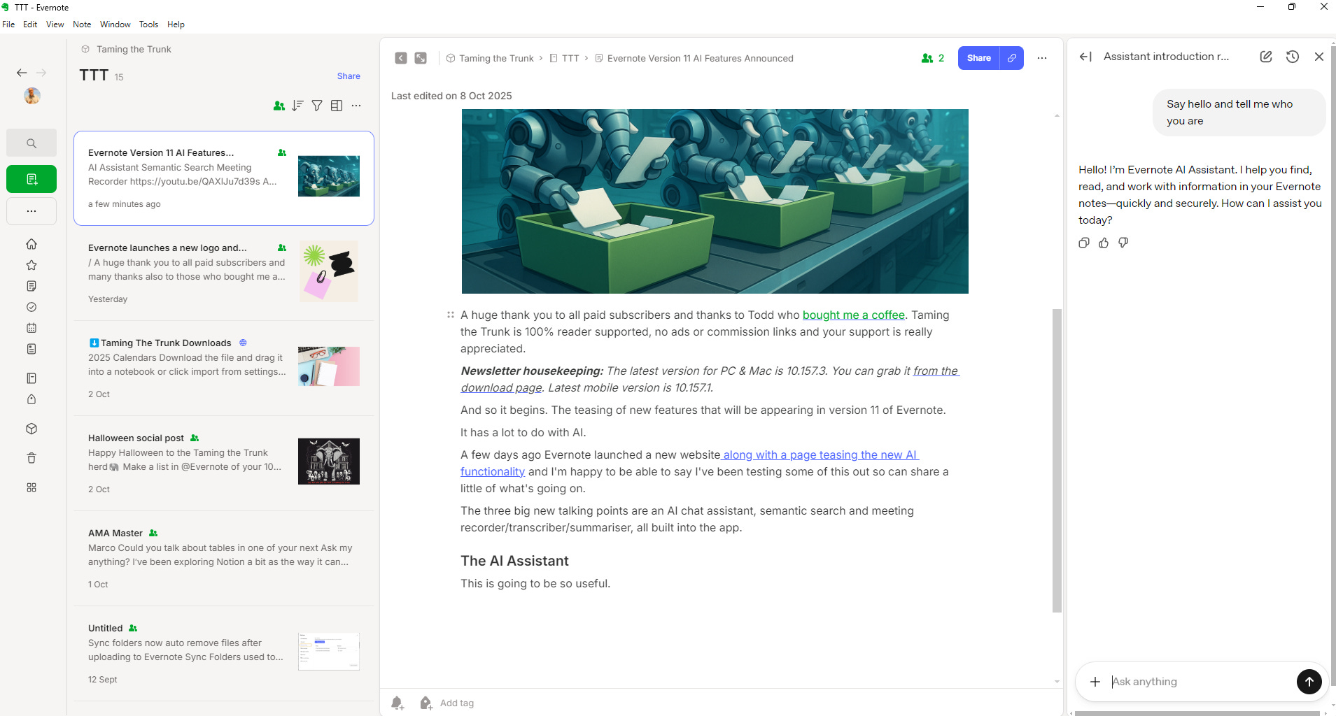Follow the 'bought me a coffee' link
The height and width of the screenshot is (716, 1336).
tap(854, 315)
